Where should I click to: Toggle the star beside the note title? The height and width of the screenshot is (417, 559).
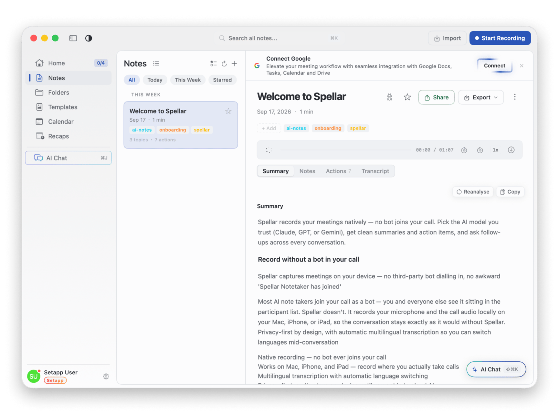407,97
